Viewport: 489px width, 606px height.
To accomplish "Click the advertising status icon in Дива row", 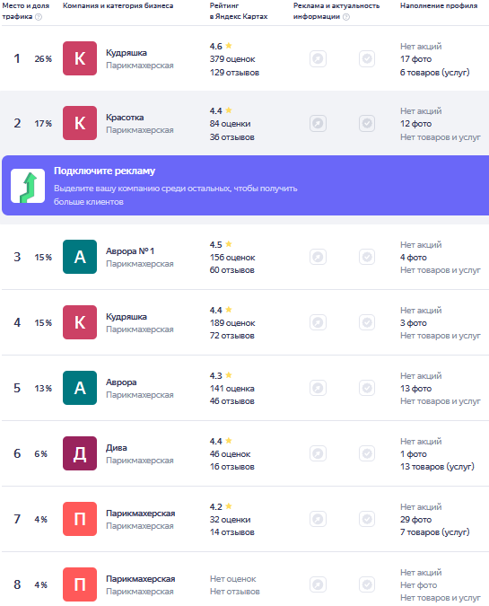I will [318, 453].
